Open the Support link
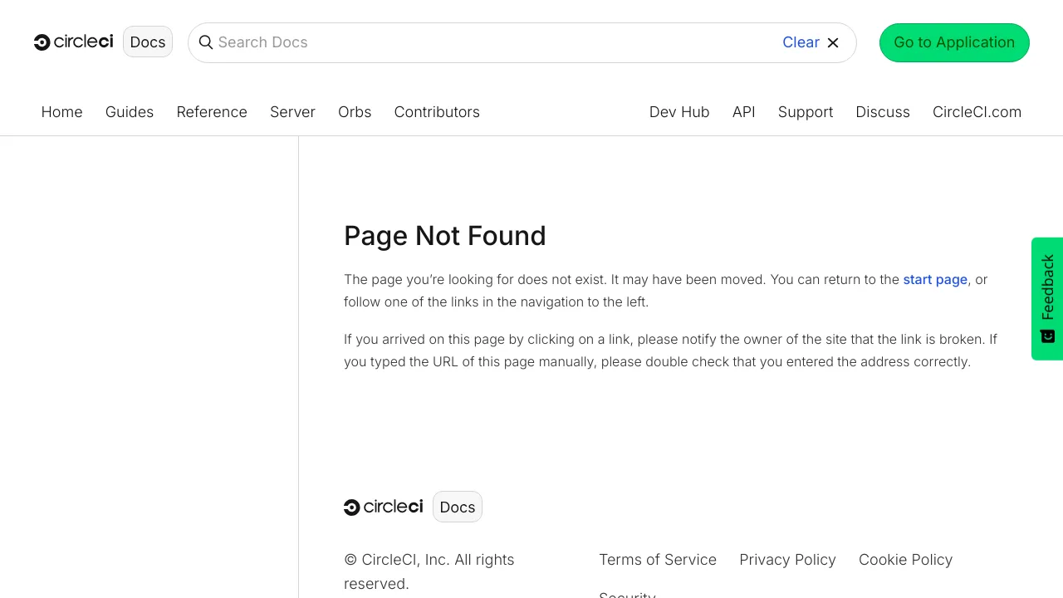1063x598 pixels. pyautogui.click(x=806, y=112)
